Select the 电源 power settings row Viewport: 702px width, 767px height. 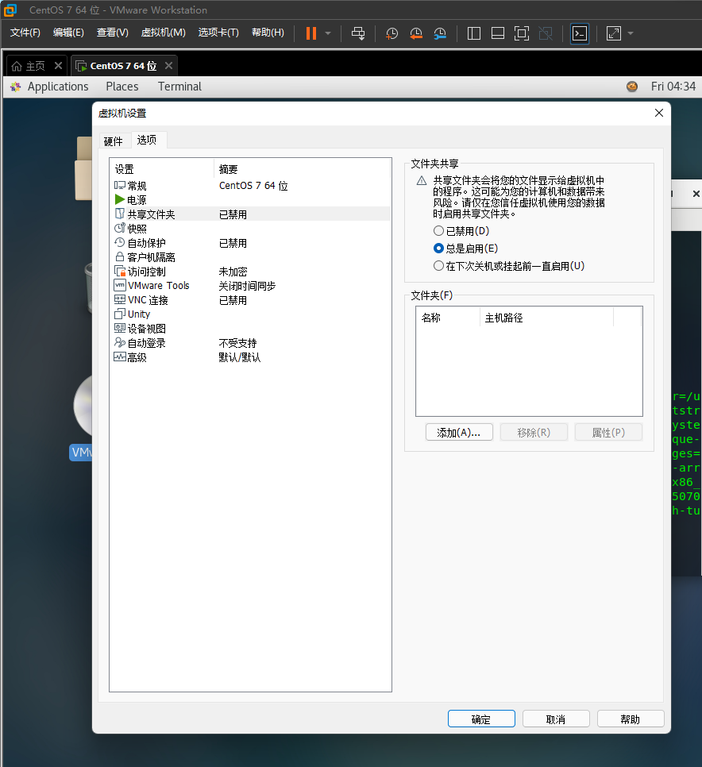point(250,200)
